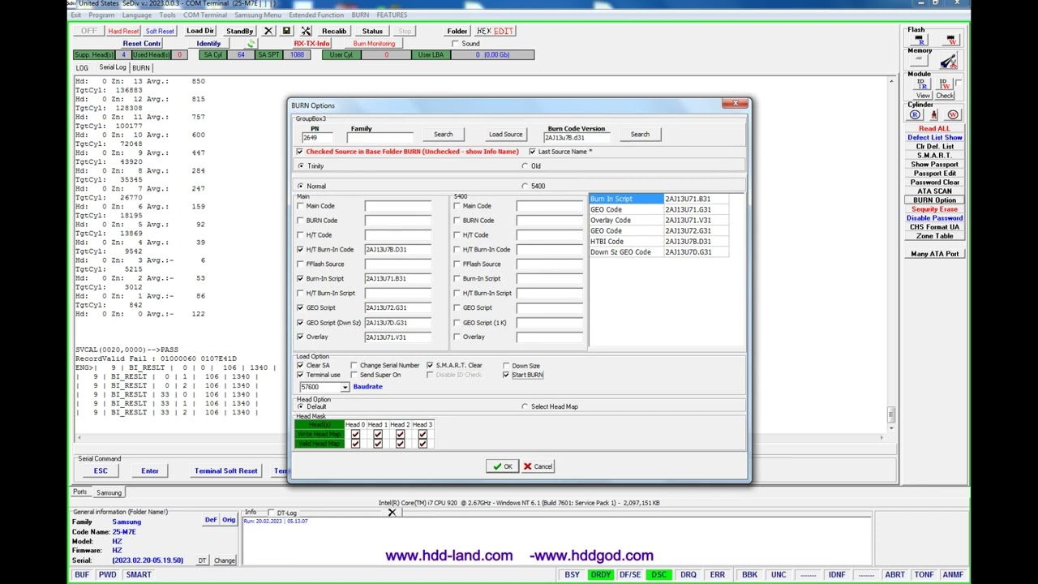Open the Program menu
The width and height of the screenshot is (1038, 584).
(101, 15)
